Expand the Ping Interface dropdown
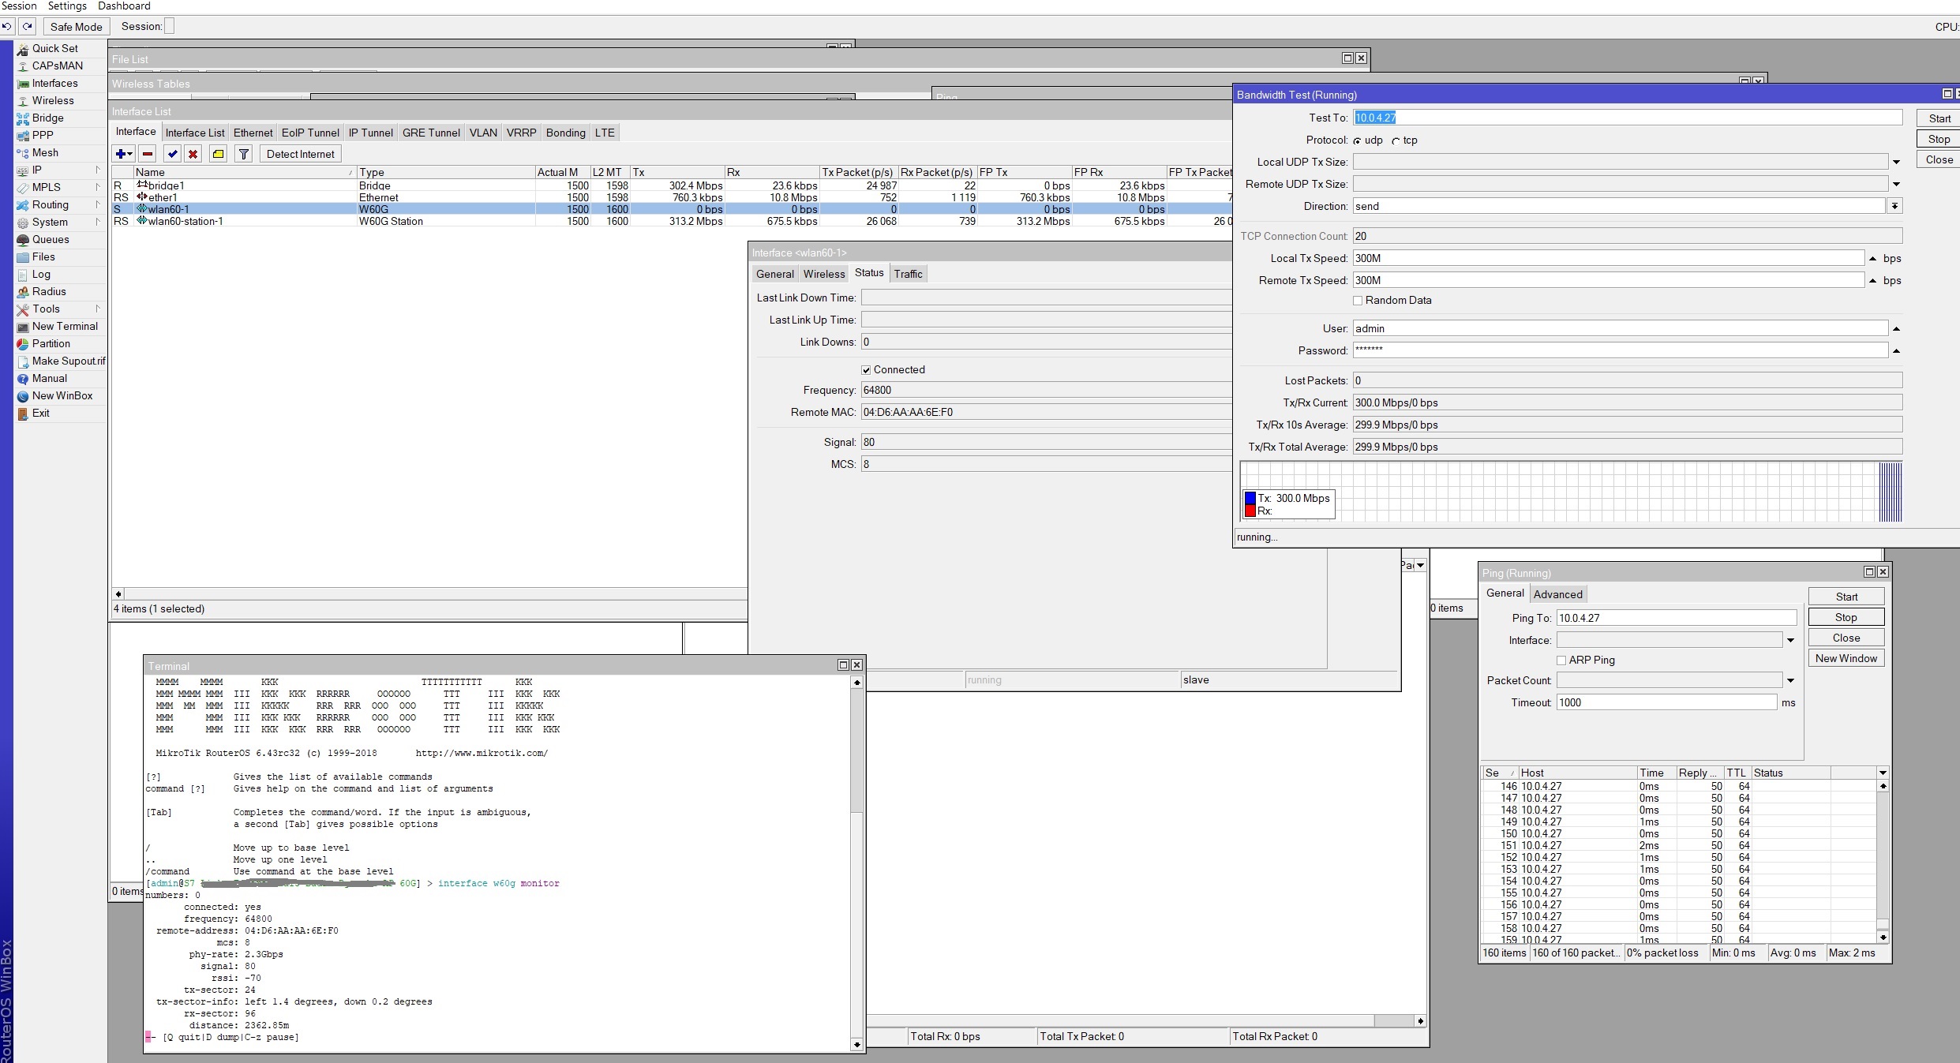The image size is (1960, 1063). [1790, 640]
